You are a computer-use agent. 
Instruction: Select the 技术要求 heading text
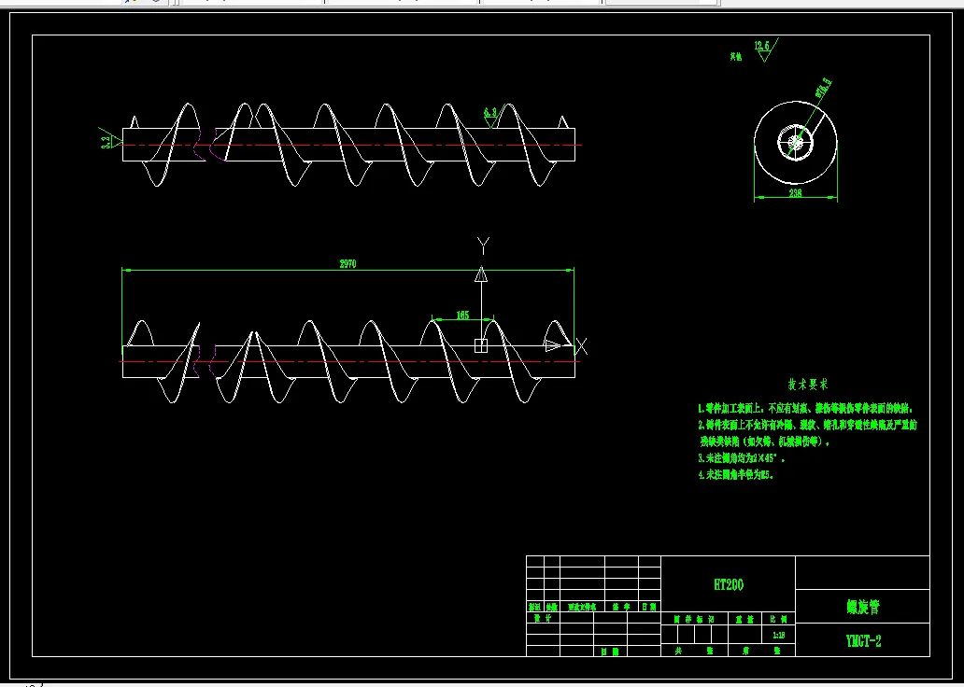[808, 385]
